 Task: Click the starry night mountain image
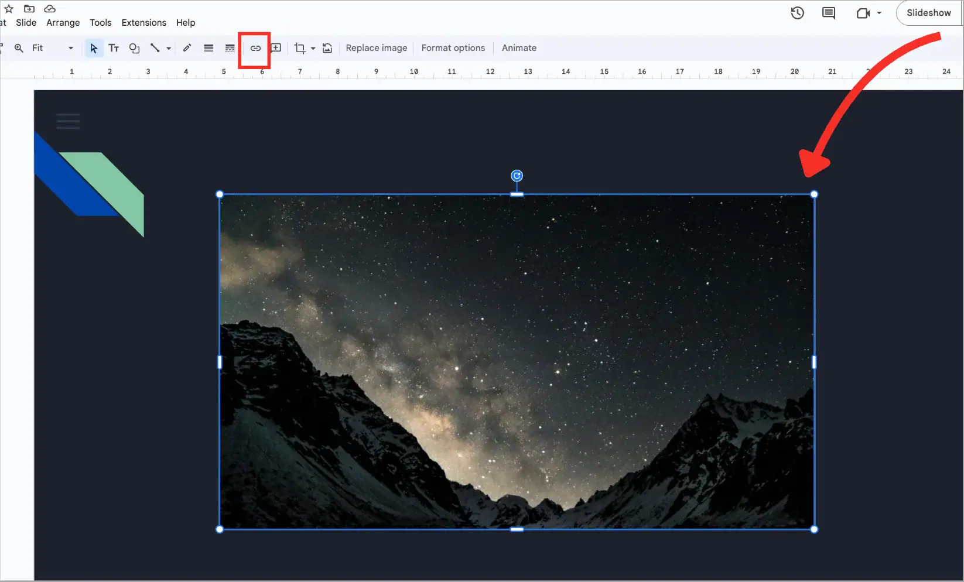pyautogui.click(x=517, y=362)
